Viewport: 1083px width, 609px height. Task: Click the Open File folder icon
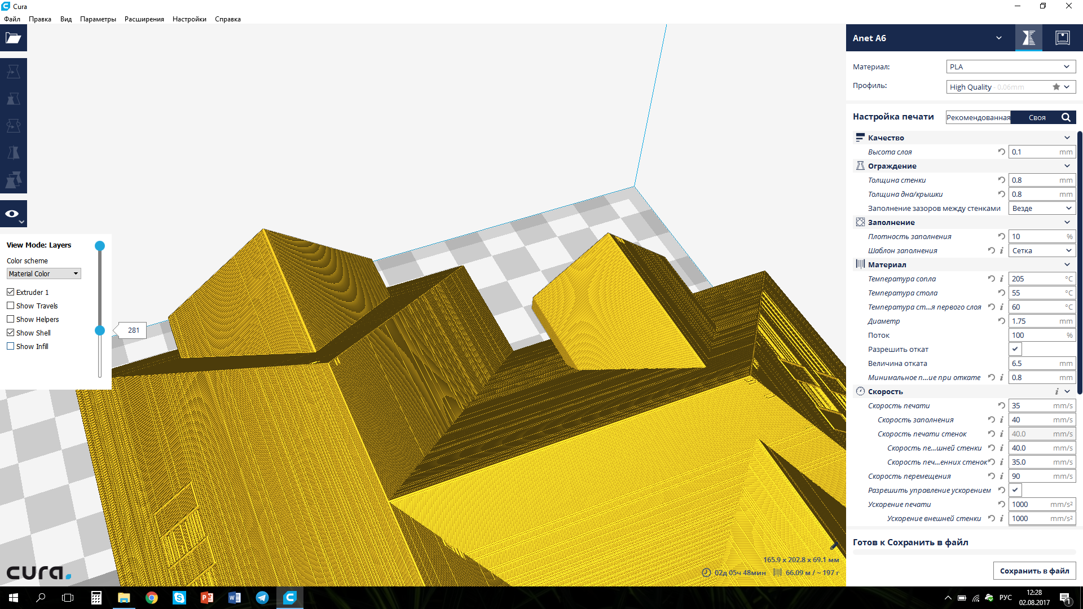(x=13, y=38)
